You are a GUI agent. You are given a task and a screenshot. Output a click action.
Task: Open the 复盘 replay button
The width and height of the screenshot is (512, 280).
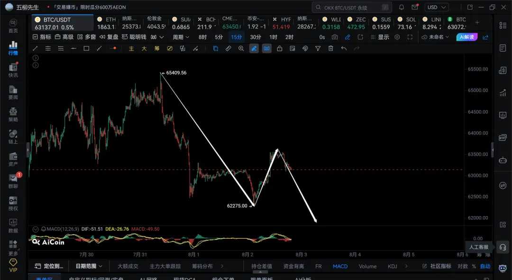tap(109, 37)
